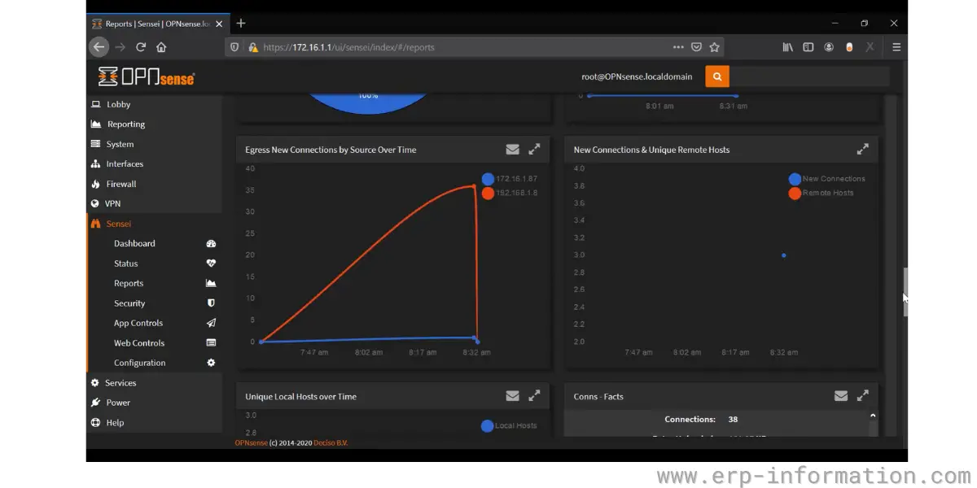Open Web Controls page

click(139, 343)
